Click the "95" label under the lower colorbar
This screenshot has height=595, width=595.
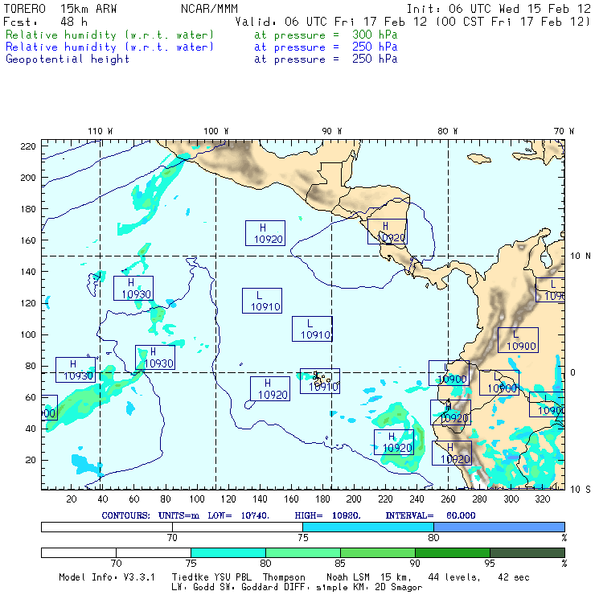tap(490, 564)
